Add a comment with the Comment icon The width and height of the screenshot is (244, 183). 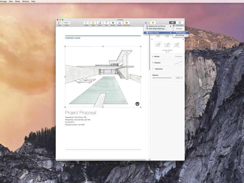126,23
